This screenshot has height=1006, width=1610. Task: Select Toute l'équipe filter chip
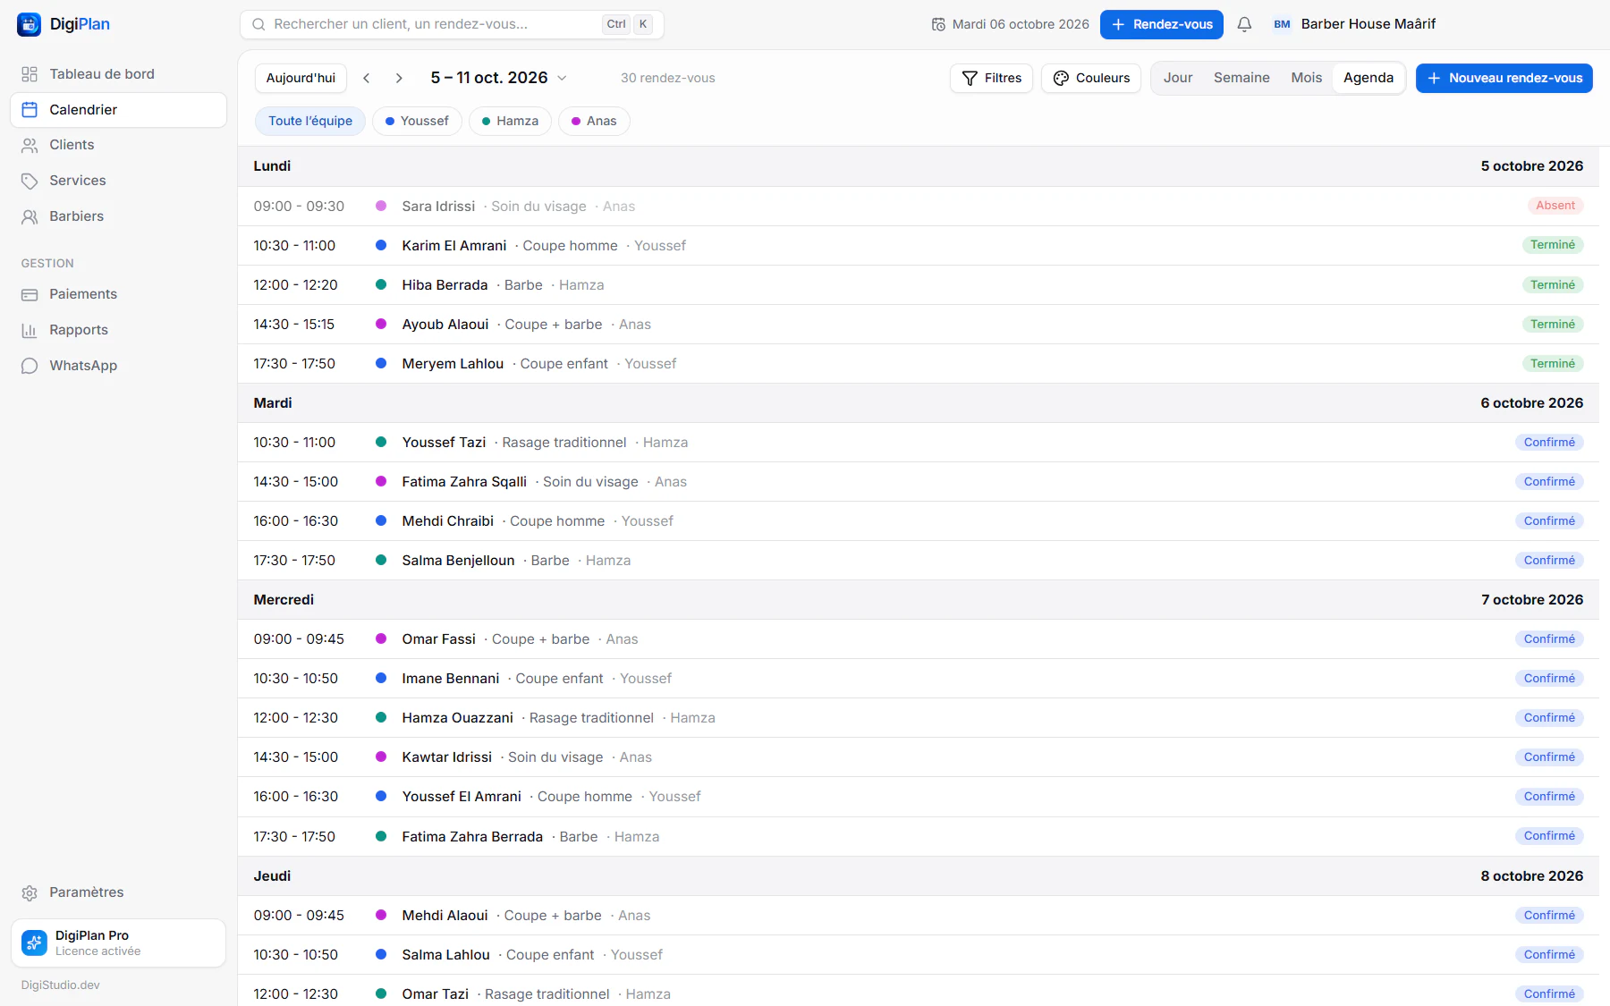(310, 121)
